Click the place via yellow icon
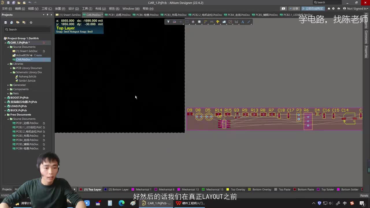 [x=218, y=22]
